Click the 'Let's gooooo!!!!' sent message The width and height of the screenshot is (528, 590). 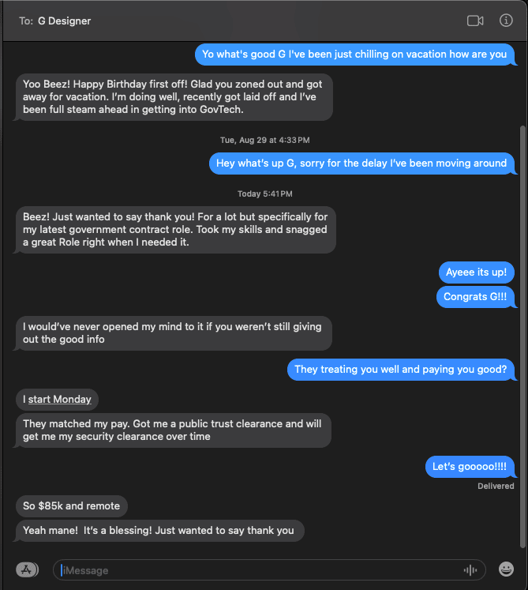pos(470,467)
